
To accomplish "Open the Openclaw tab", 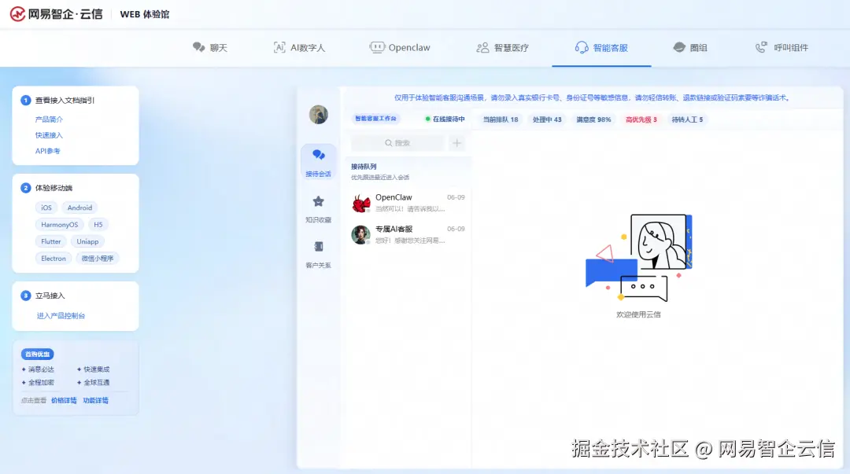I will pos(400,48).
